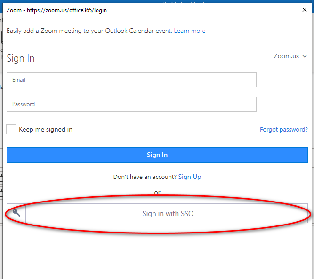The image size is (314, 279).
Task: Click the Email input field
Action: (x=131, y=80)
